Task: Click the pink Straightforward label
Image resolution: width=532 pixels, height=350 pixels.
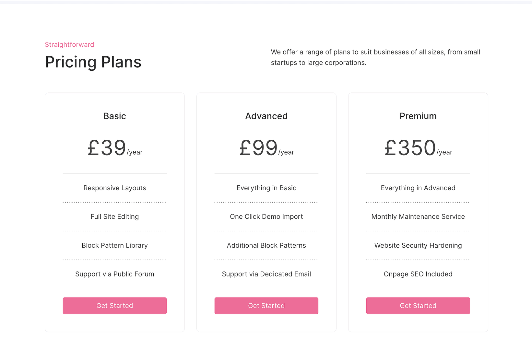Action: 69,45
